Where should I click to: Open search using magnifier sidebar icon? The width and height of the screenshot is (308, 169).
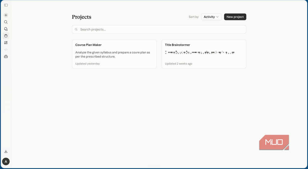click(x=6, y=22)
